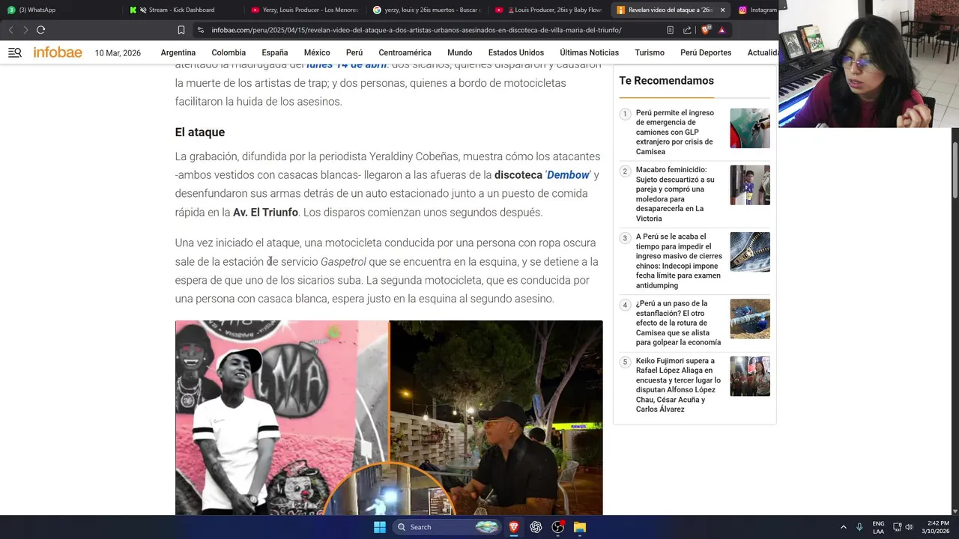Open Brave browser from taskbar
Image resolution: width=959 pixels, height=539 pixels.
pos(513,527)
